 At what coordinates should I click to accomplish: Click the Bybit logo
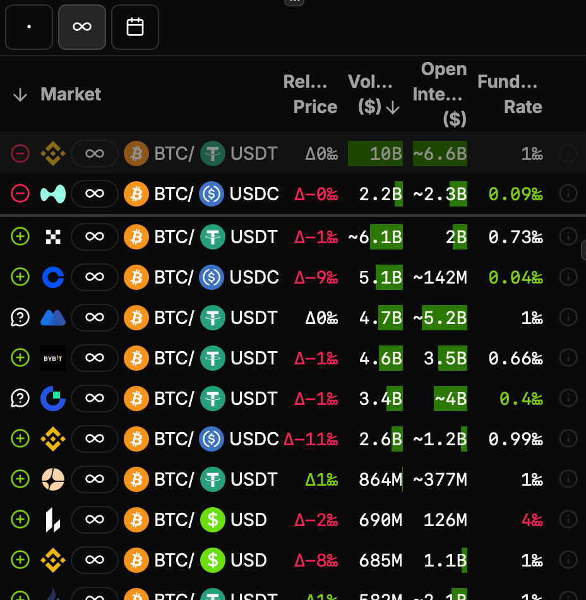[53, 358]
